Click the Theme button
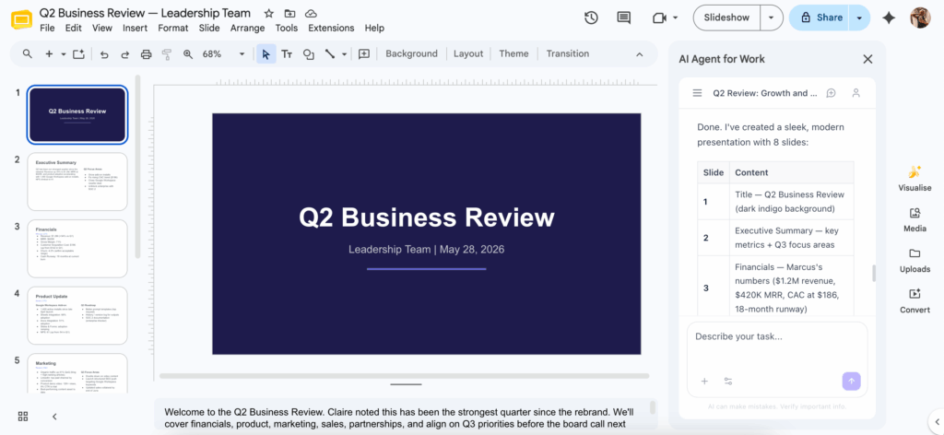This screenshot has width=944, height=435. point(513,53)
